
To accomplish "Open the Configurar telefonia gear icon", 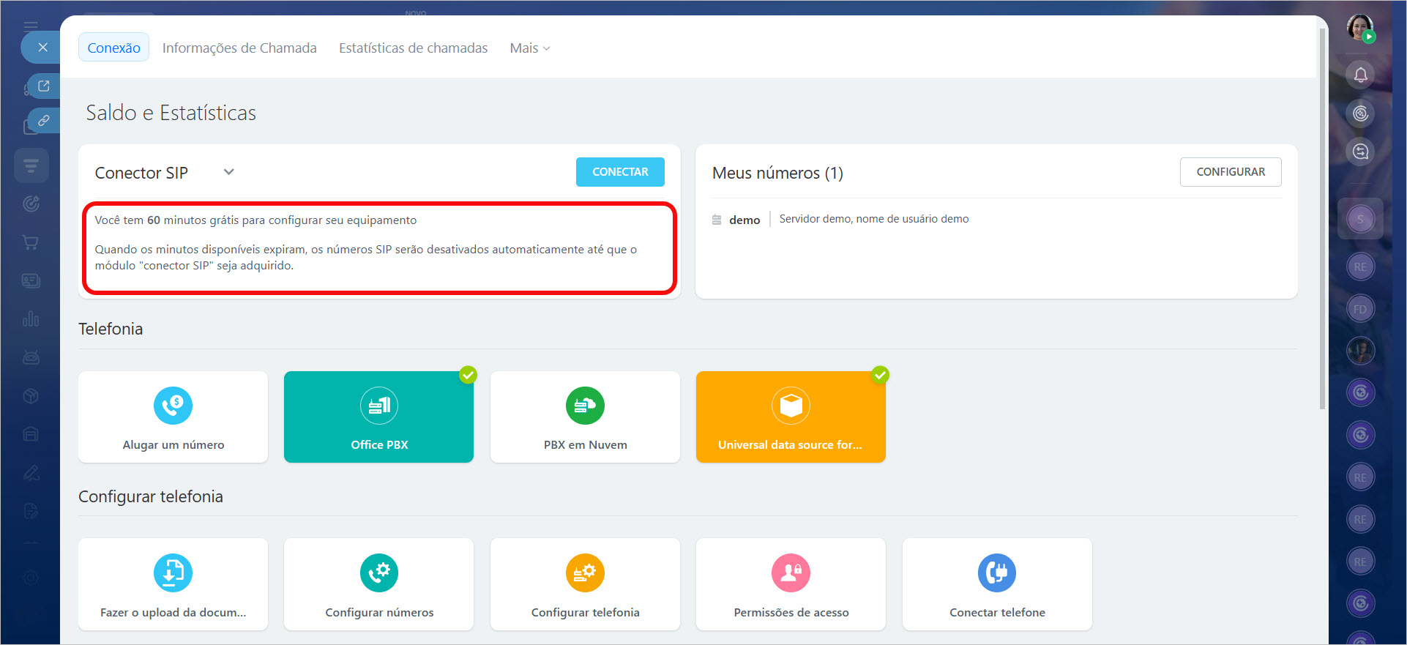I will pos(585,573).
